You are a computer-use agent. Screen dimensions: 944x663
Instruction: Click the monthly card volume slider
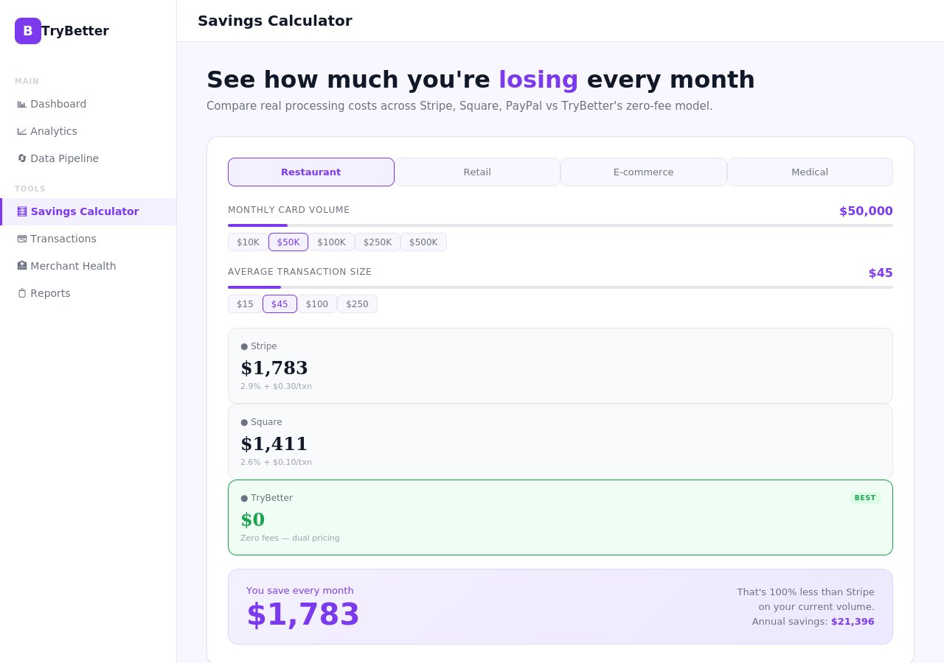pos(560,225)
